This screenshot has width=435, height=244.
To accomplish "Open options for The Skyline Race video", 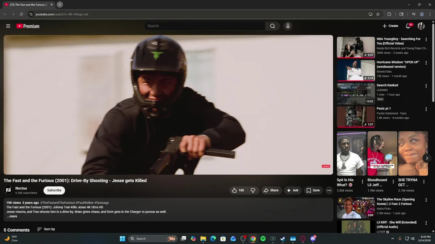I will tap(426, 200).
